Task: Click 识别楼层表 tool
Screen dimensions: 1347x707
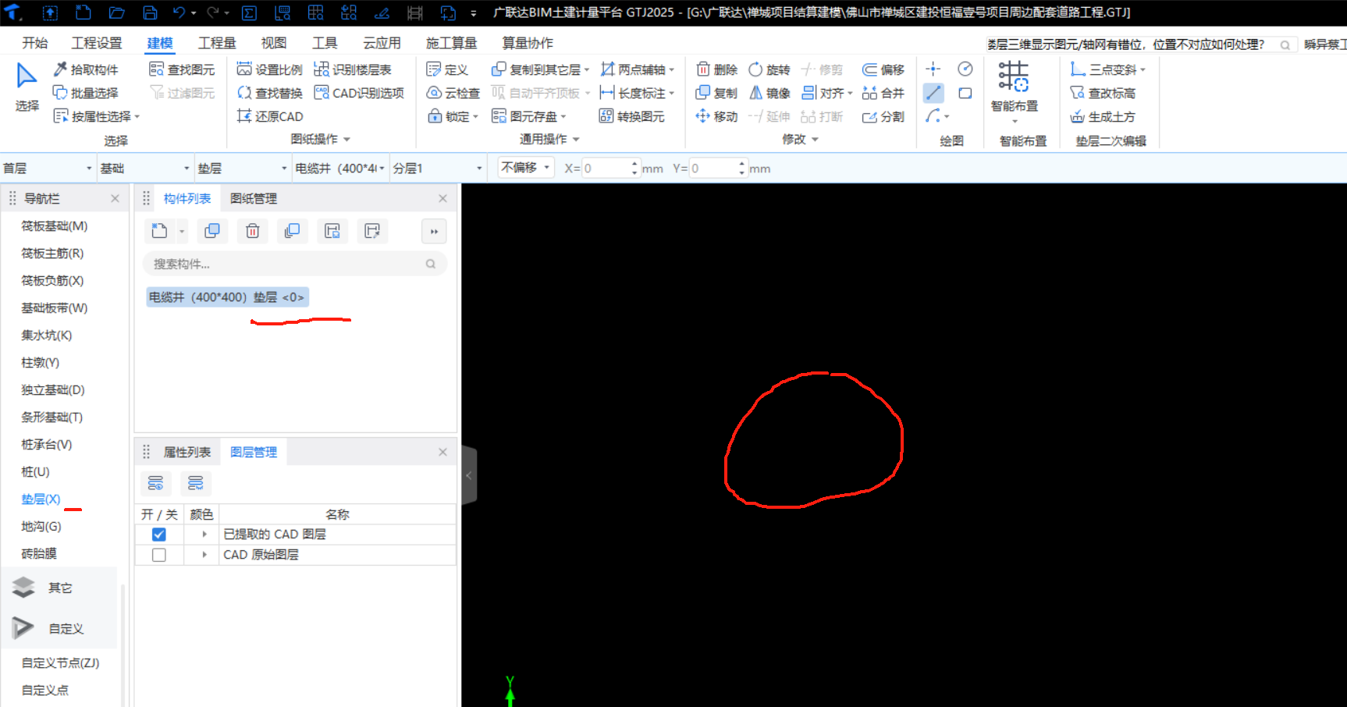Action: click(x=353, y=69)
